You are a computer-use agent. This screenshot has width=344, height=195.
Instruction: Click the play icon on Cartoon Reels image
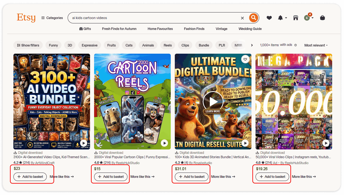pos(164,143)
